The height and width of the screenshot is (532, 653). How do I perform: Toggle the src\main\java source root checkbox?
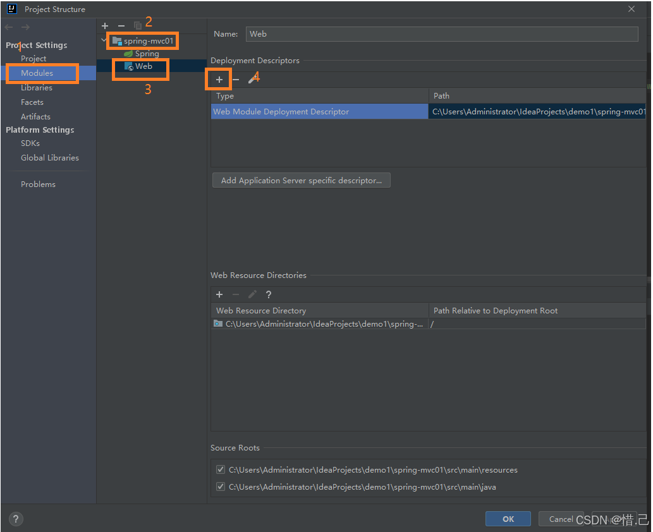click(221, 487)
